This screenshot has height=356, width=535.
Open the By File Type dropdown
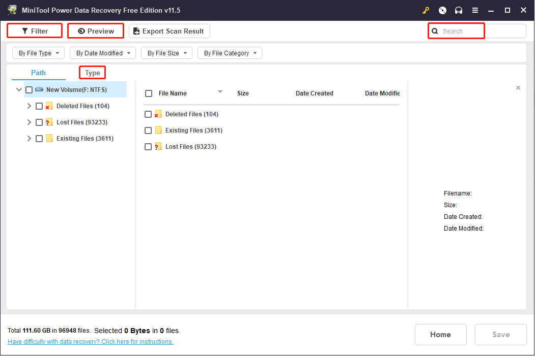pos(39,53)
